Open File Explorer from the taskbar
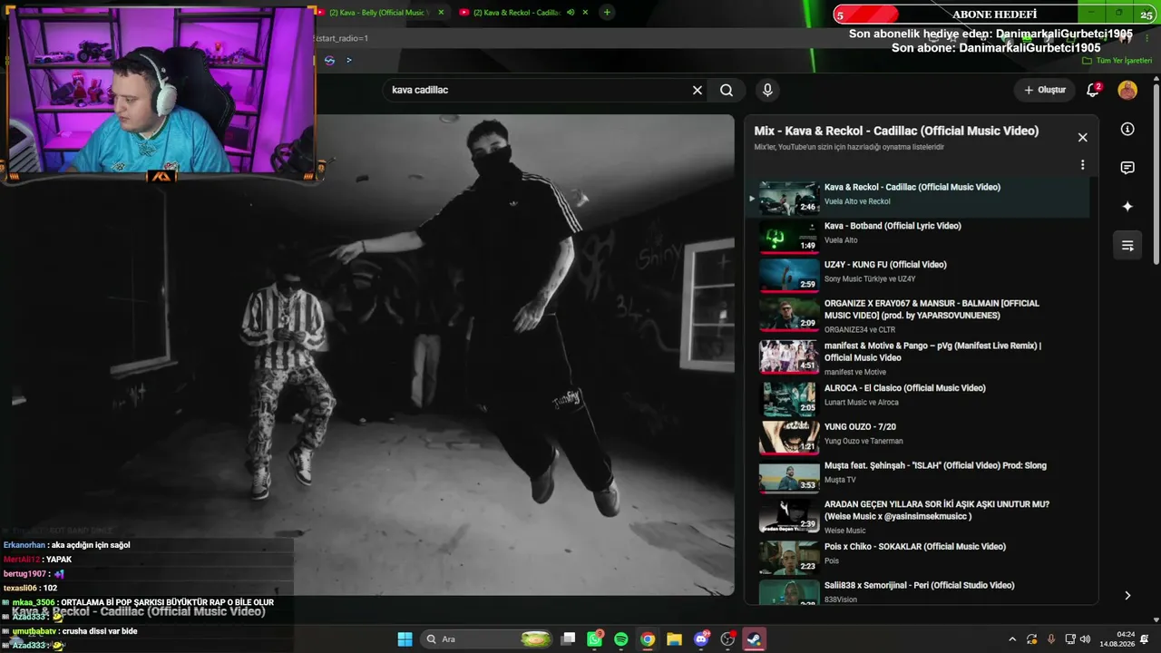 pos(674,639)
